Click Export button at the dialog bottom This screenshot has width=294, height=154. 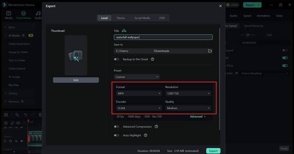(x=213, y=151)
